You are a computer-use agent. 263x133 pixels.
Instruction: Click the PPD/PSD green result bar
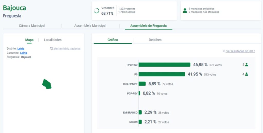tap(164, 65)
